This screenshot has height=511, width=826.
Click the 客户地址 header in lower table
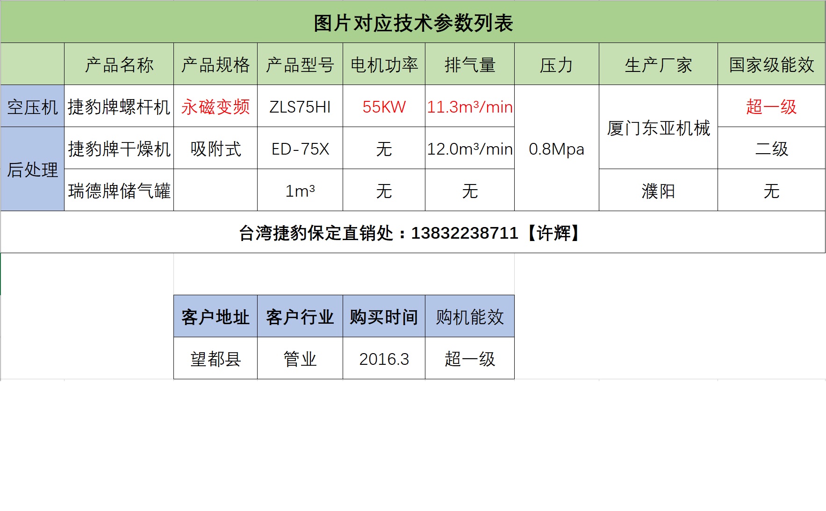215,317
